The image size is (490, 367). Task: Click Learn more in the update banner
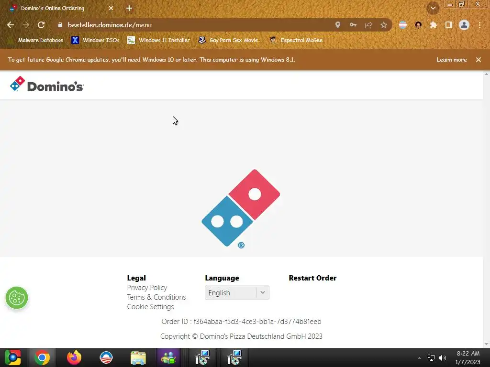(452, 60)
